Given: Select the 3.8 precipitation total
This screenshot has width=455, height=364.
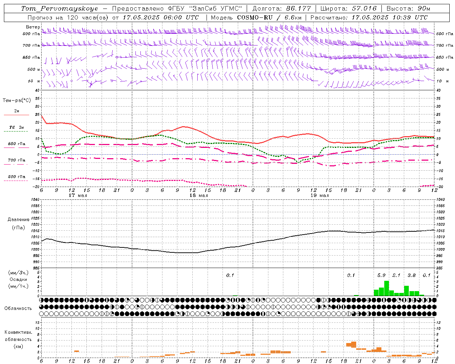Looking at the screenshot, I should [412, 275].
